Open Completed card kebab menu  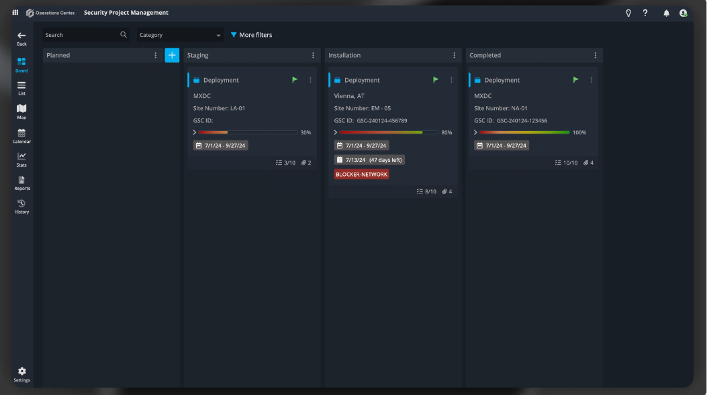click(x=592, y=80)
